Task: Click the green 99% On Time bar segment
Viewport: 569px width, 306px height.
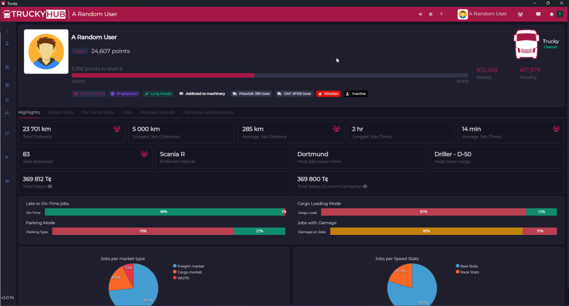Action: 164,212
